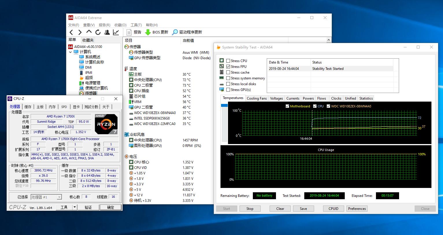Switch to the 收藏夹 tab
443x235 pixels.
pyautogui.click(x=88, y=40)
